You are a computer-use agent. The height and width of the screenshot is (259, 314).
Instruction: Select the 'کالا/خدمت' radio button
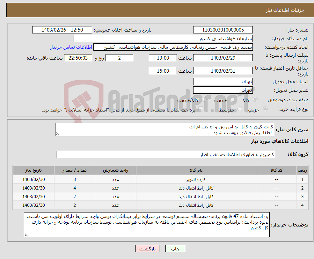(204, 99)
